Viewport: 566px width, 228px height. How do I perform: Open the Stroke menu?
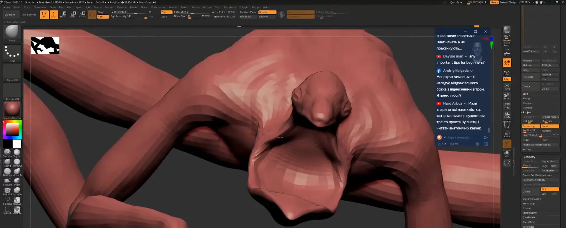pyautogui.click(x=195, y=7)
